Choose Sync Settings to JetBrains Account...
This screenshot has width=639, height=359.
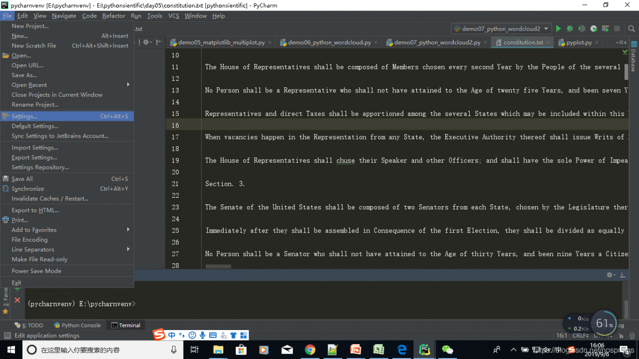(67, 136)
